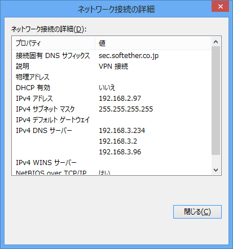Viewport: 233px width, 249px height.
Task: Select the 物理アドレス row
Action: pyautogui.click(x=112, y=77)
